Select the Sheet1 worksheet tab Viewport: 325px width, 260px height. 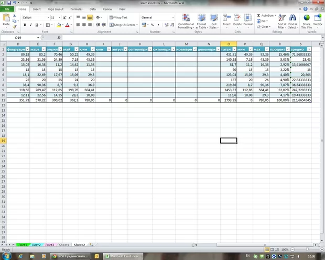[64, 245]
